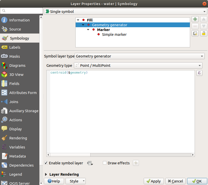This screenshot has height=185, width=208.
Task: Open the Single symbol renderer dropdown
Action: [125, 12]
